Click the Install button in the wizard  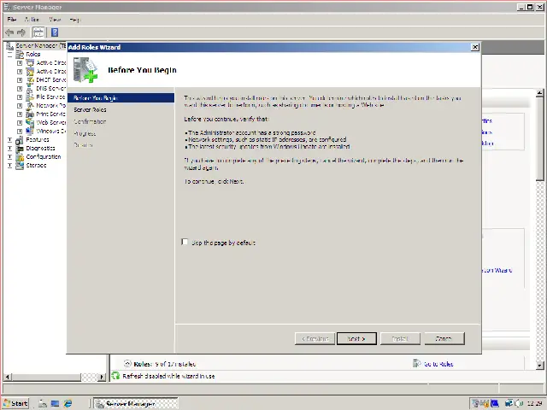tap(400, 338)
